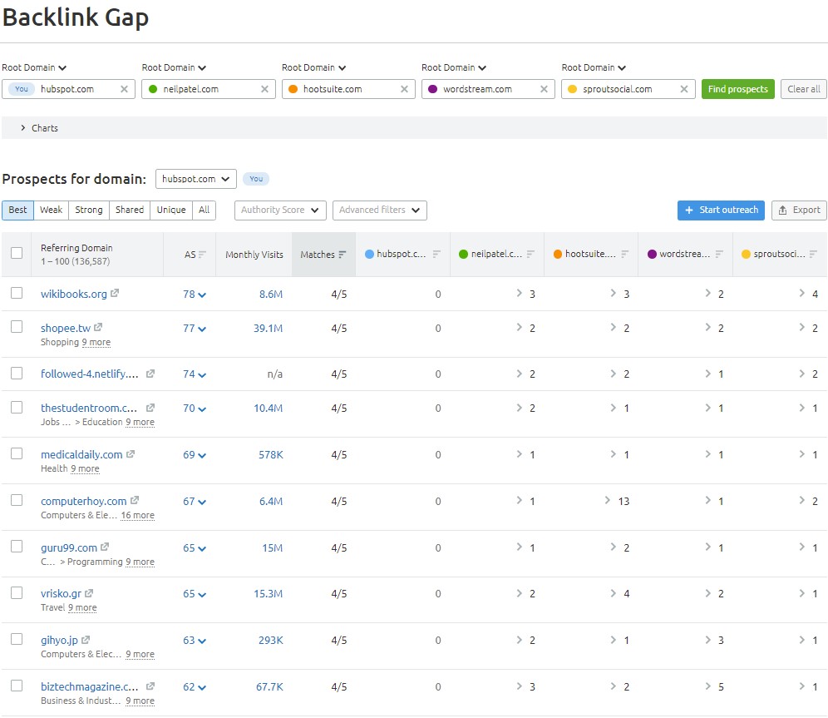Image resolution: width=828 pixels, height=718 pixels.
Task: Open vrisko.gr external link icon
Action: (x=89, y=592)
